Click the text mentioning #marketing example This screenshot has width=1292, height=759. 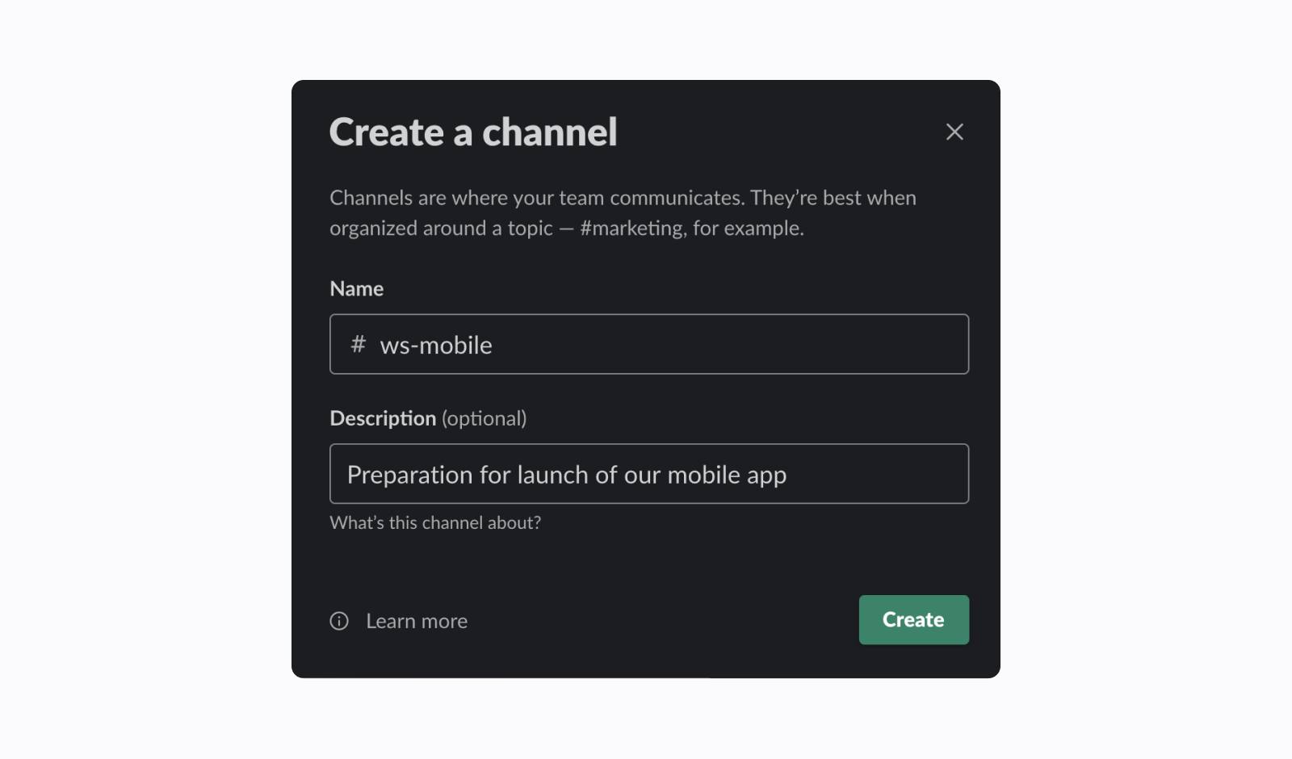click(623, 213)
